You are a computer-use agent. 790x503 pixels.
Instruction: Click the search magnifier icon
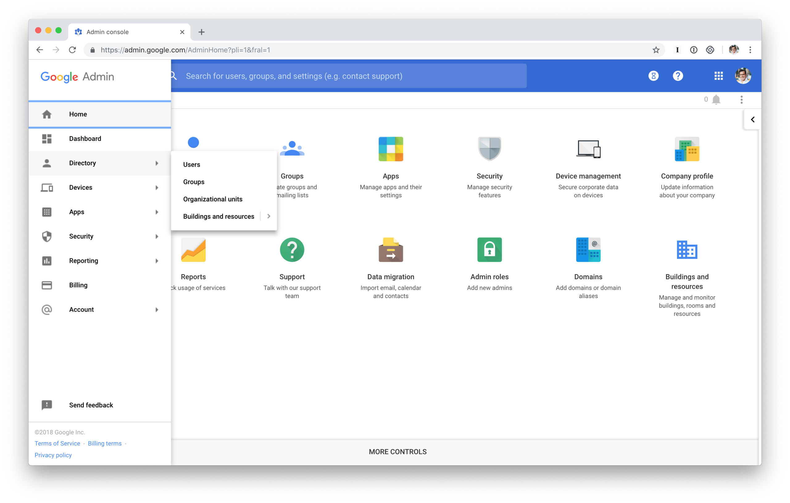point(174,76)
